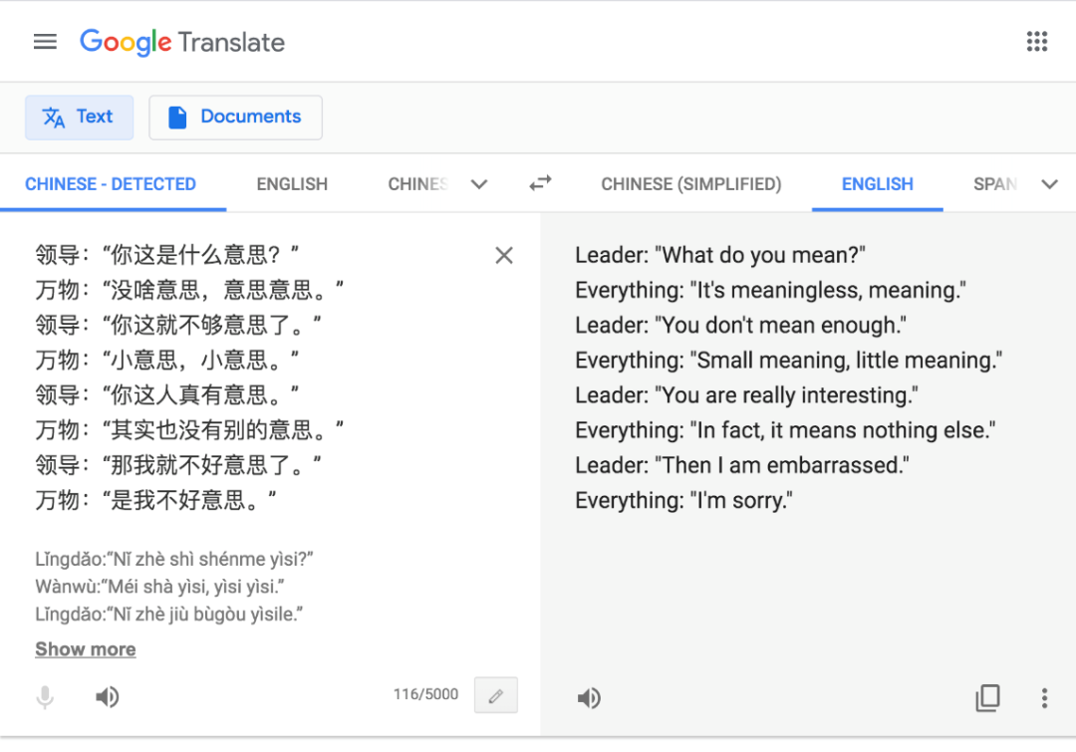Expand target language dropdown list

1049,184
